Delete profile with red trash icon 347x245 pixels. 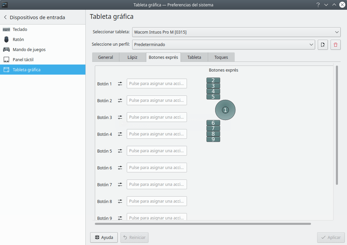click(336, 45)
